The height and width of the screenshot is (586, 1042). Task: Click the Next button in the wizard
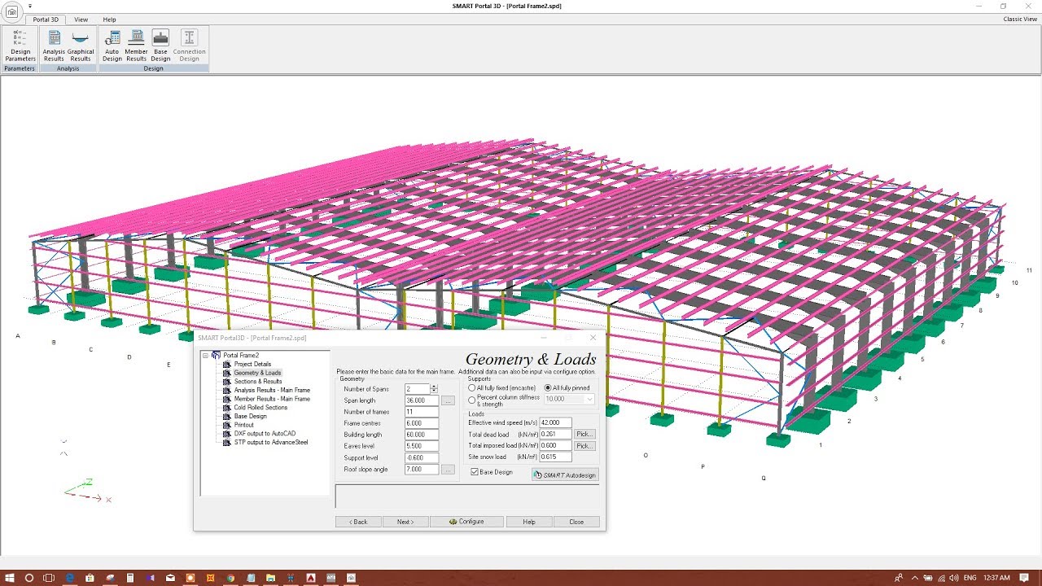(x=405, y=521)
